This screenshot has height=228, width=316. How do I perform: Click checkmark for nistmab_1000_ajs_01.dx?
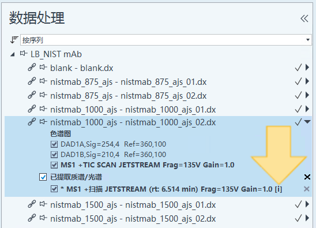(298, 109)
